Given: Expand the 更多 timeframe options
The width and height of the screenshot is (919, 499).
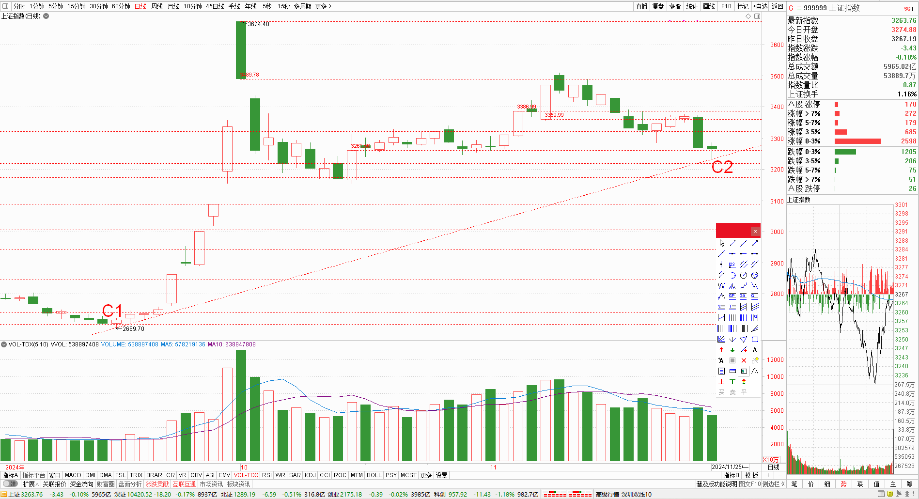Looking at the screenshot, I should click(323, 6).
